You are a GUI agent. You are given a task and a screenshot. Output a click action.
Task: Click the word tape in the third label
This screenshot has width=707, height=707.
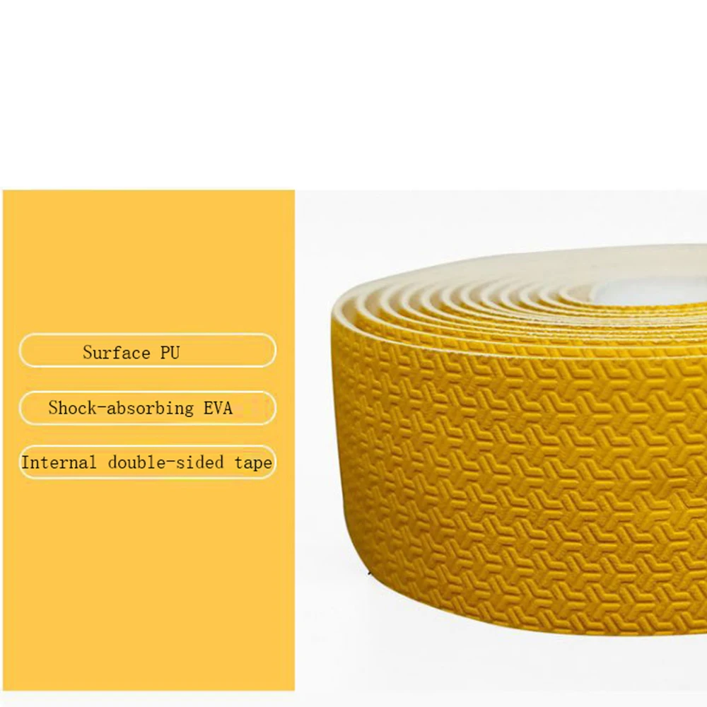click(x=253, y=463)
